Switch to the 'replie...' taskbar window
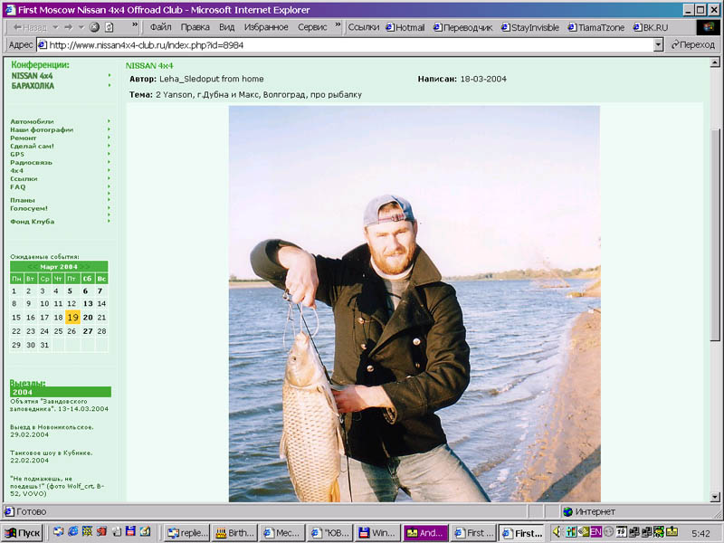Viewport: 724px width, 543px height. [186, 532]
